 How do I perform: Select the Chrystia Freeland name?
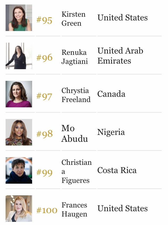tap(76, 95)
